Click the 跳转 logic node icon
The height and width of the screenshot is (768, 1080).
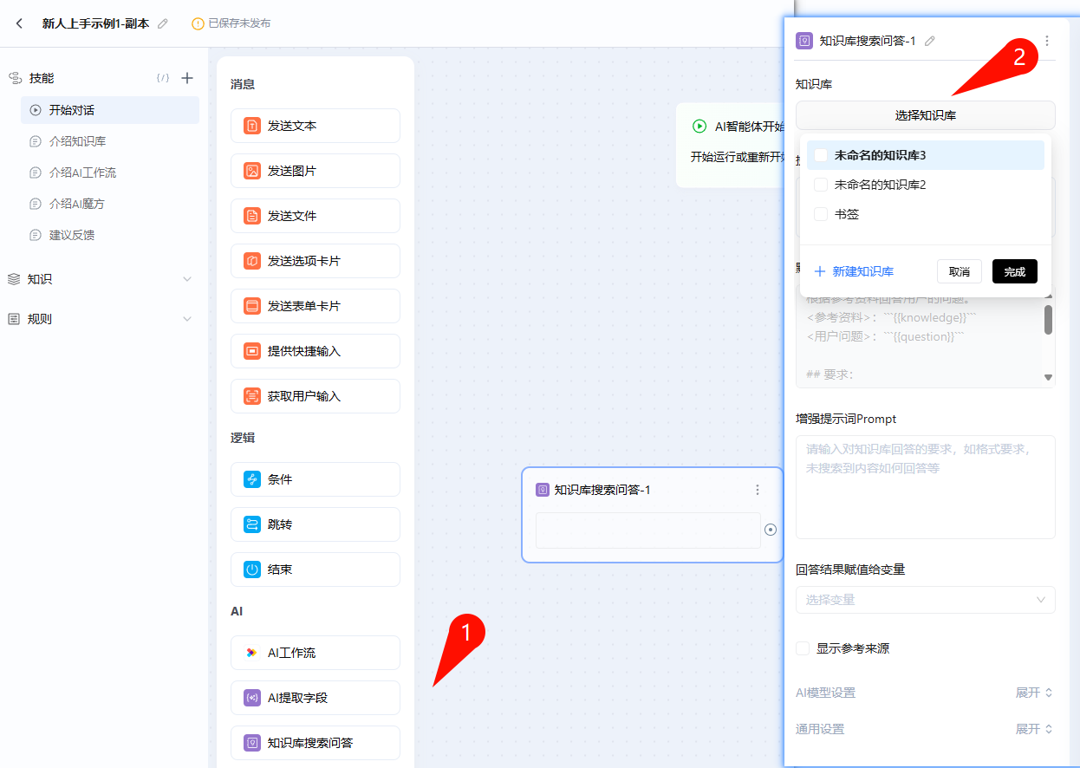[252, 524]
